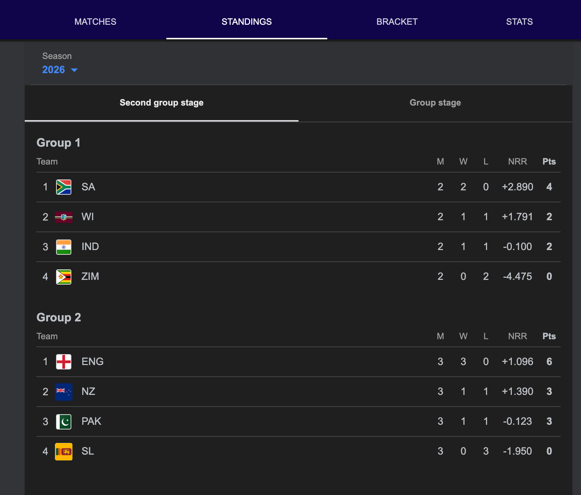Switch to the STATS section
This screenshot has width=581, height=495.
click(x=519, y=21)
